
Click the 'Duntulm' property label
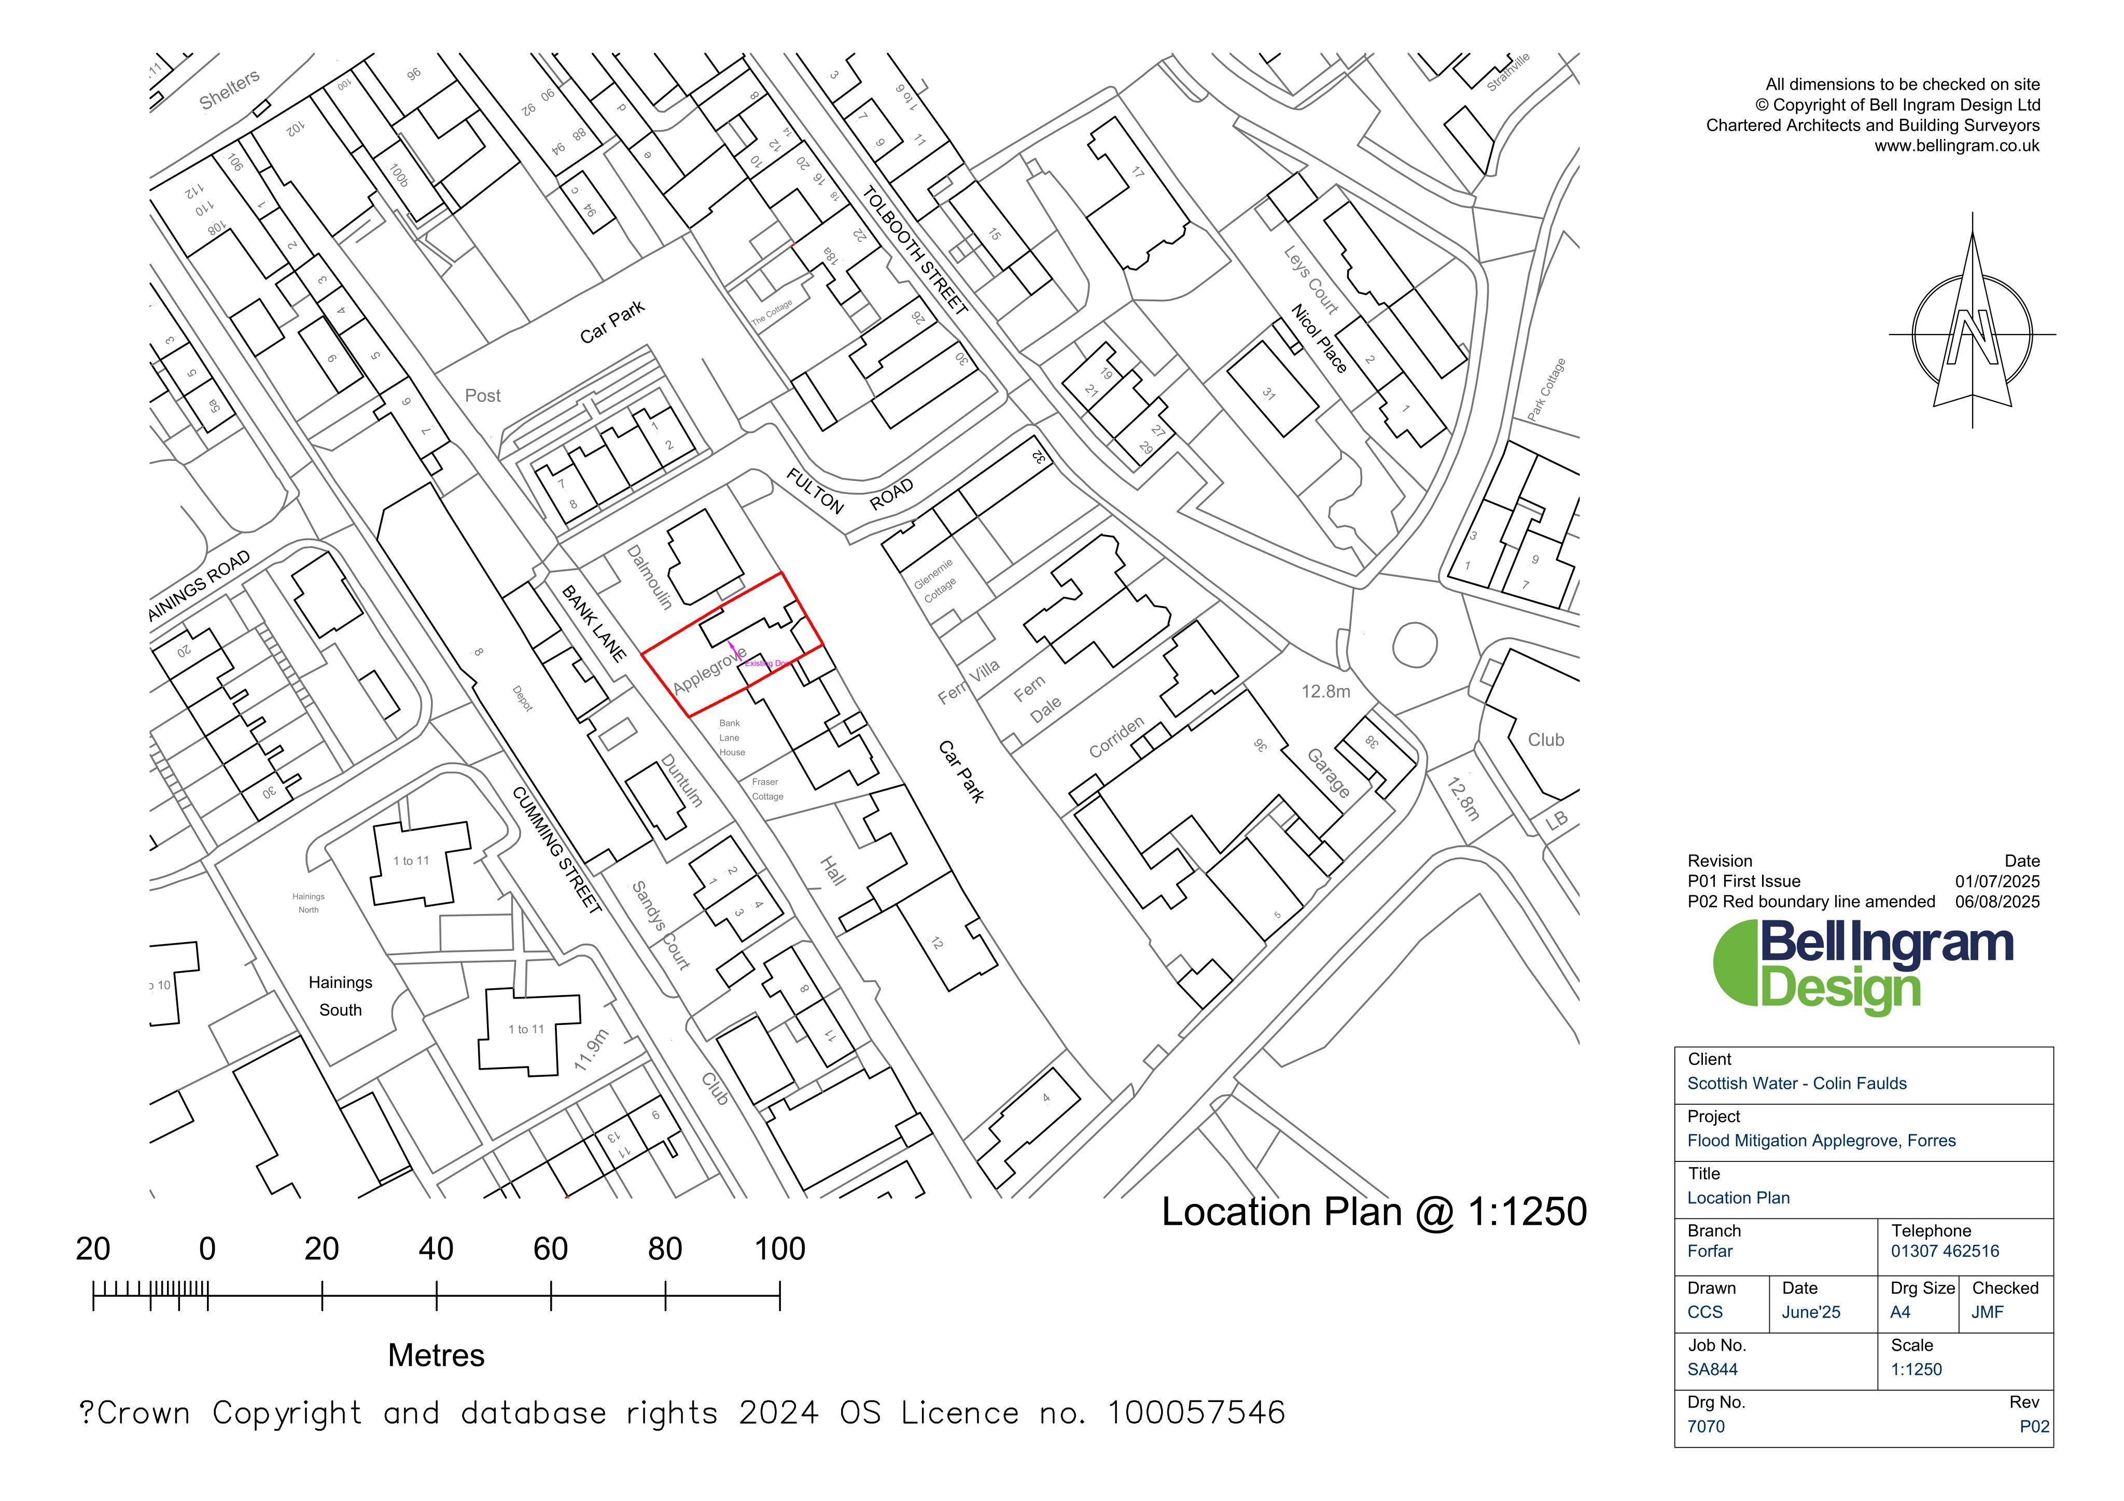point(682,781)
